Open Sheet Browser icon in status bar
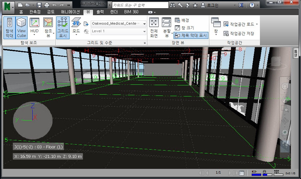Screen dimensions: 301x179 (x=242, y=173)
